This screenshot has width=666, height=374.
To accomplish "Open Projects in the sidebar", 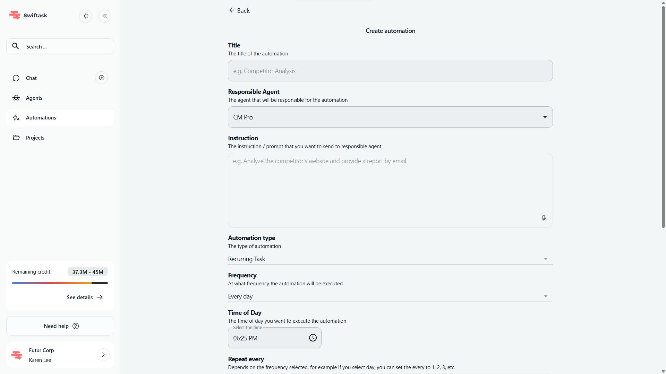I will click(x=35, y=138).
